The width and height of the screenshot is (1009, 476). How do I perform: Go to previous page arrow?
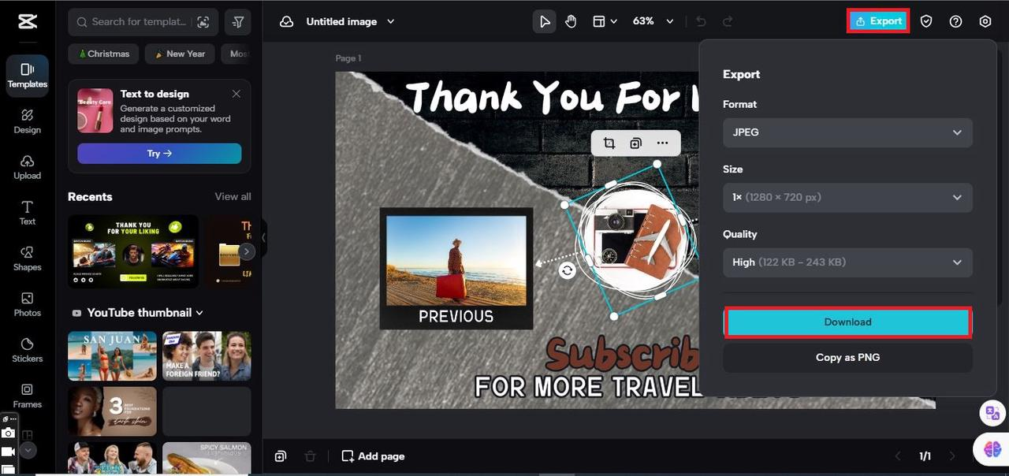897,456
